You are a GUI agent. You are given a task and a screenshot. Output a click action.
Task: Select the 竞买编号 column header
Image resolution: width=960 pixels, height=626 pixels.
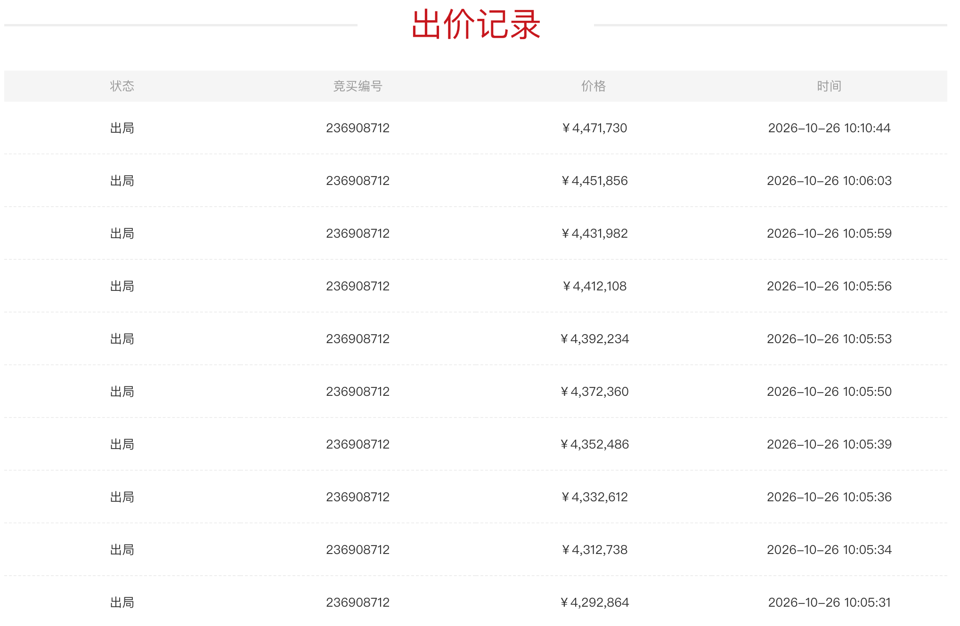pyautogui.click(x=358, y=86)
